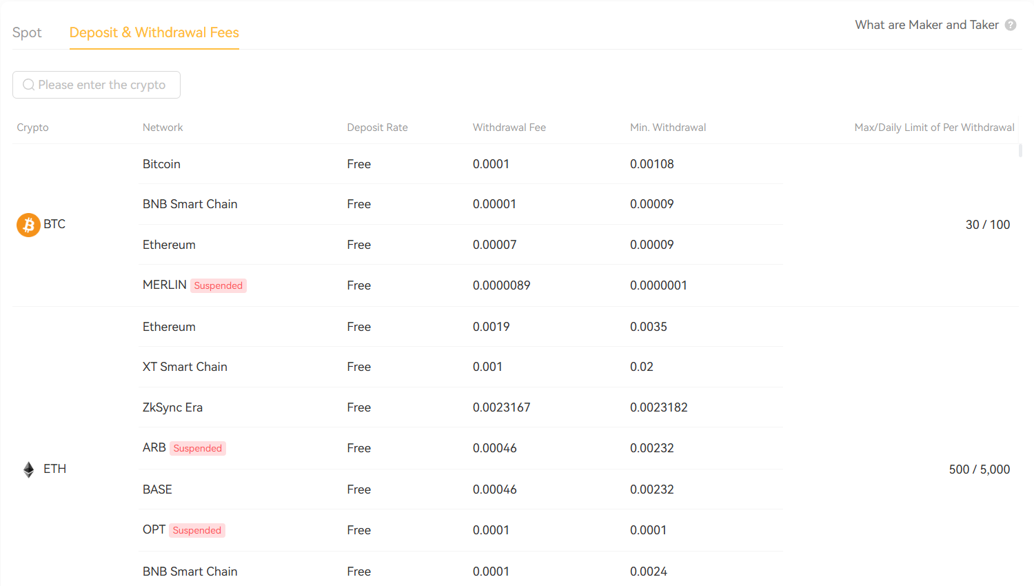Click the Min. Withdrawal column header
The width and height of the screenshot is (1034, 586).
(x=667, y=128)
